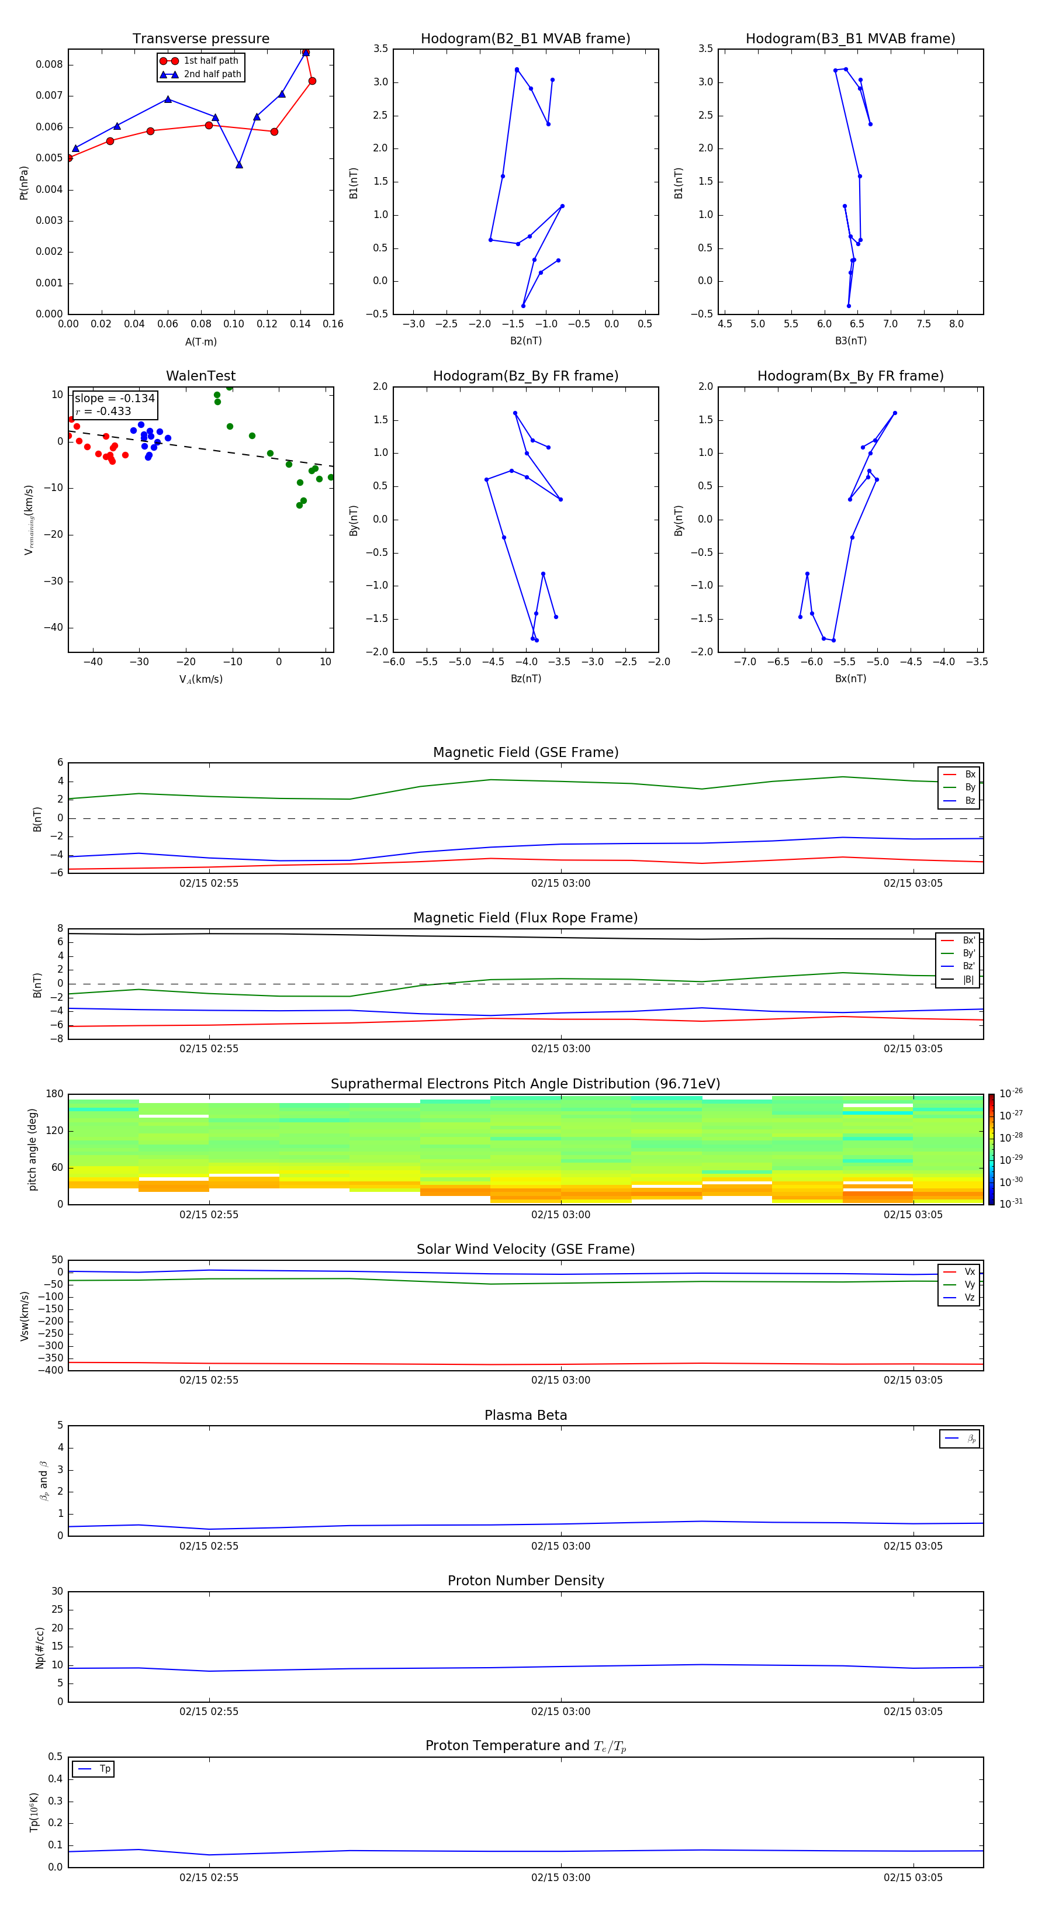Click the "Bz(nT)" hodogram x-axis label
The image size is (1052, 1929).
tap(525, 679)
